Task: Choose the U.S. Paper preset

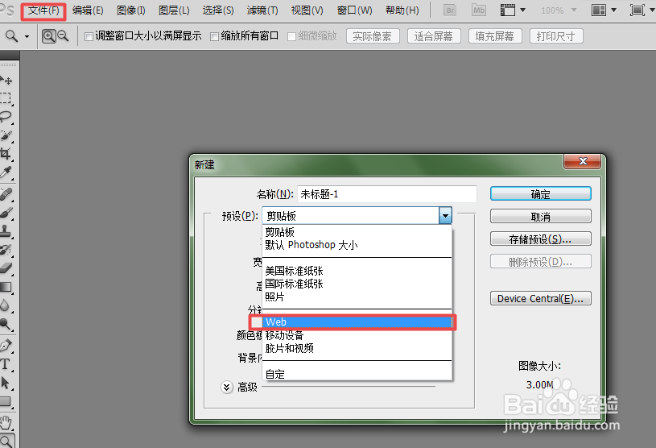Action: click(x=357, y=271)
